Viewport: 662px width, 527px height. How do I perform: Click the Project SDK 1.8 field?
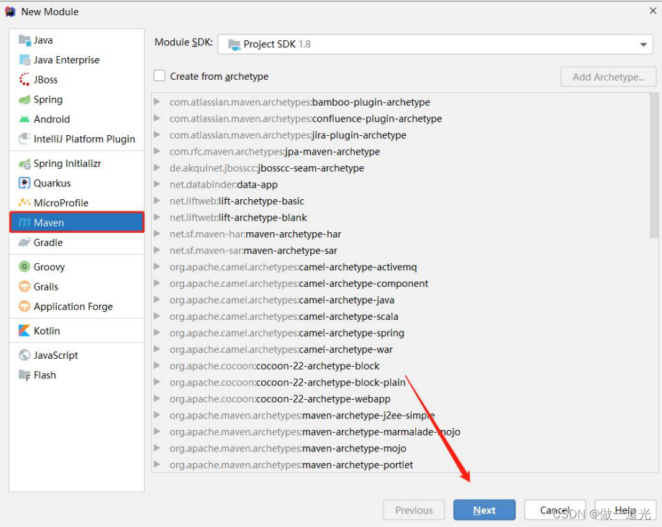pyautogui.click(x=435, y=45)
